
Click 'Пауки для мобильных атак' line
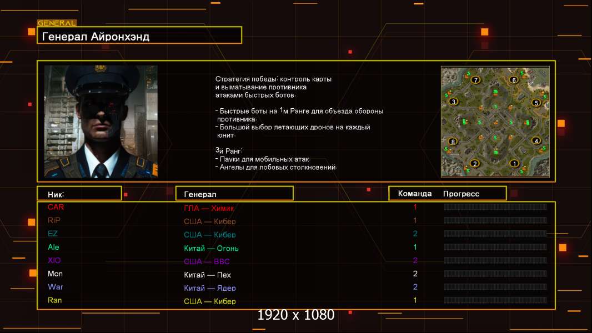[263, 159]
